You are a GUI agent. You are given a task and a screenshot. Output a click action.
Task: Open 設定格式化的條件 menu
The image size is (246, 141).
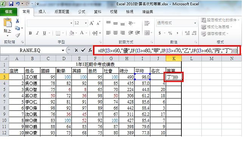(x=220, y=20)
